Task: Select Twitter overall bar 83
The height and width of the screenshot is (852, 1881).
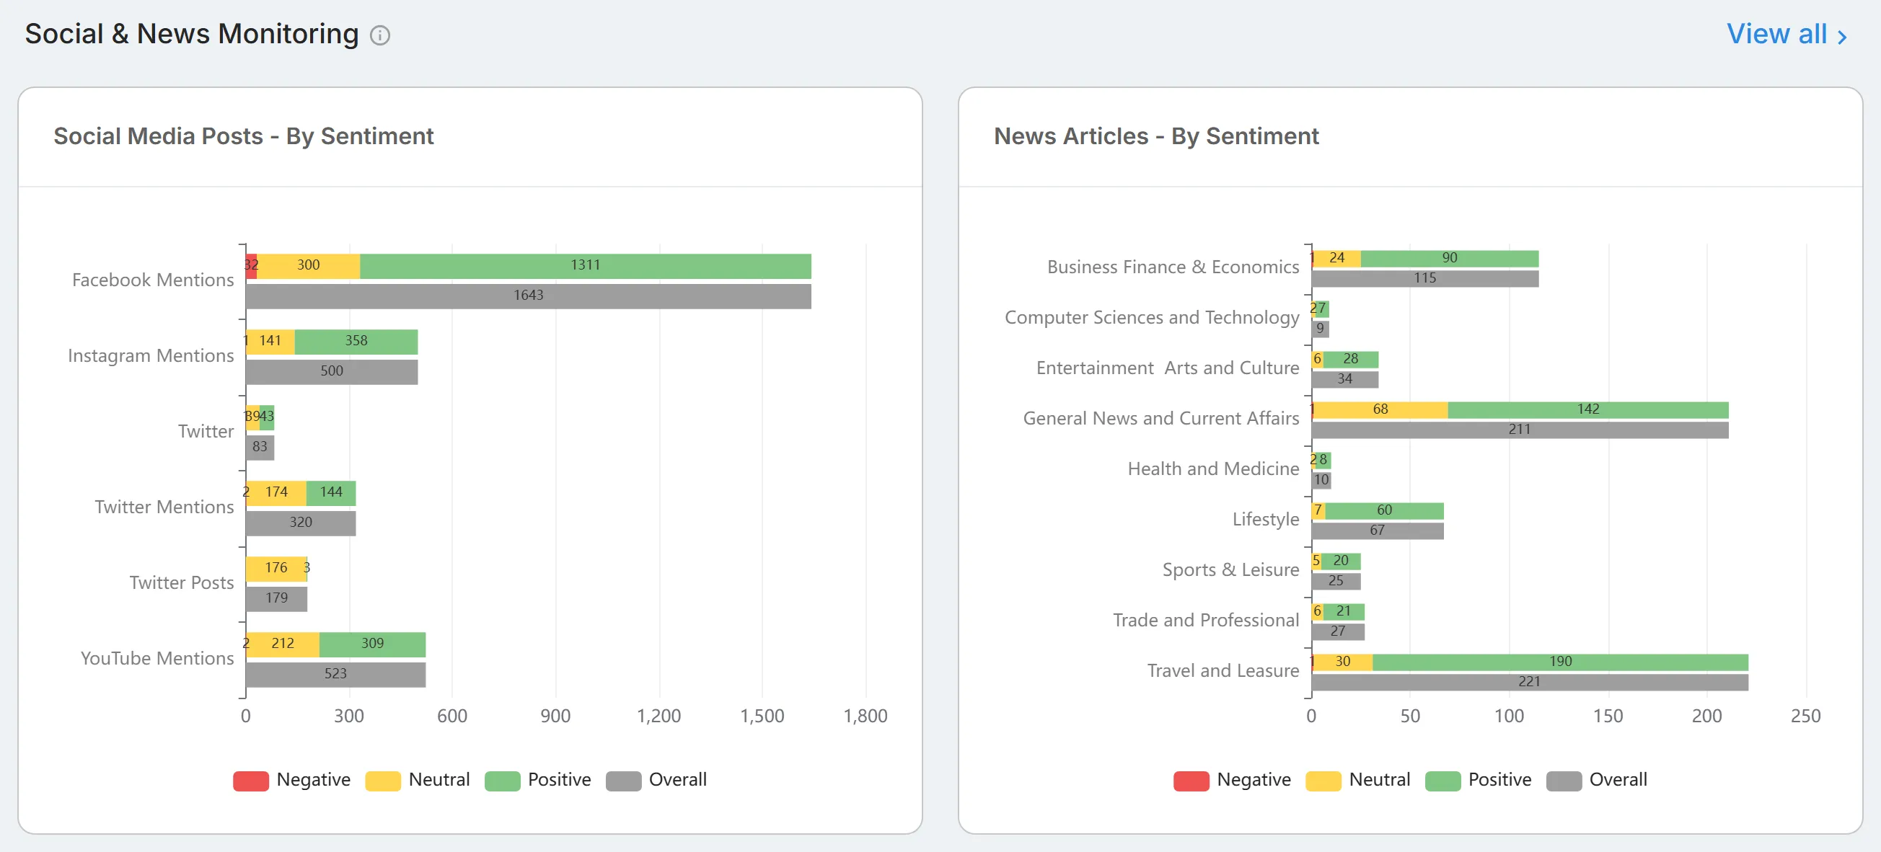Action: click(260, 448)
